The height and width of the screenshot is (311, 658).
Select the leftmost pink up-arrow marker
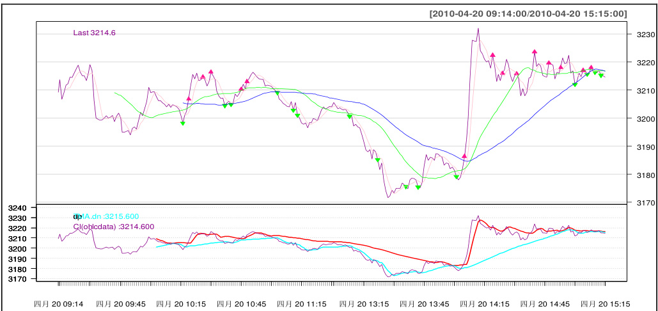[189, 99]
